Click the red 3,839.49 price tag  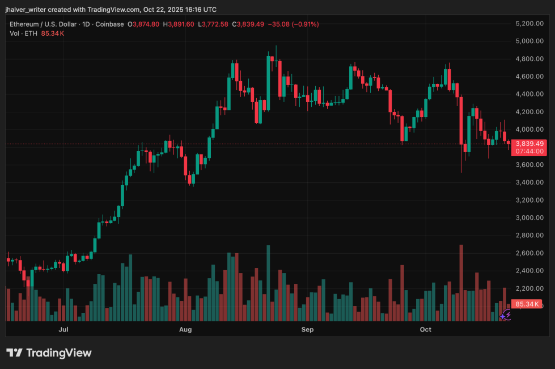528,144
